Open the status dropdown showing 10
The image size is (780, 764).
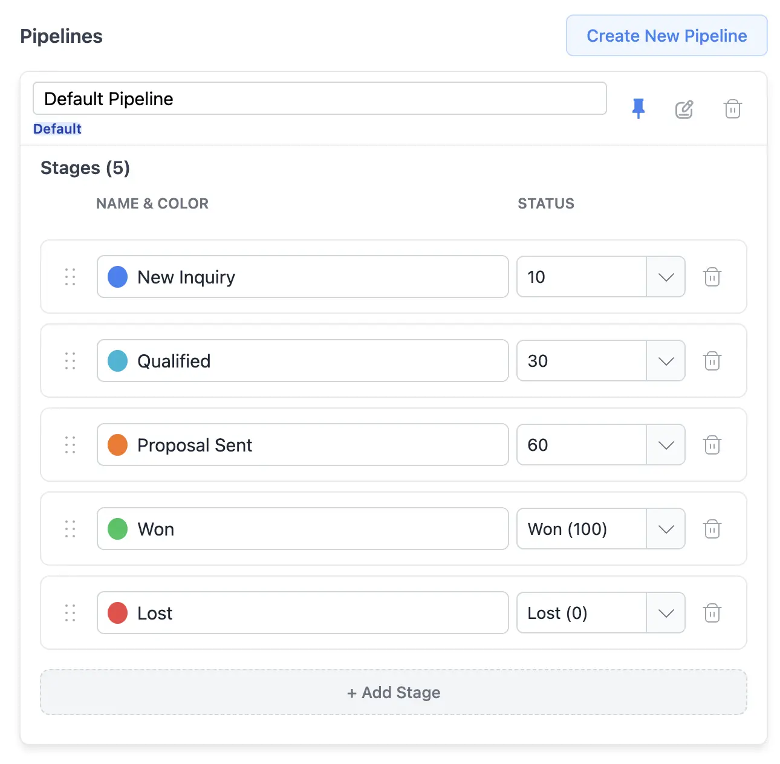[x=600, y=277]
